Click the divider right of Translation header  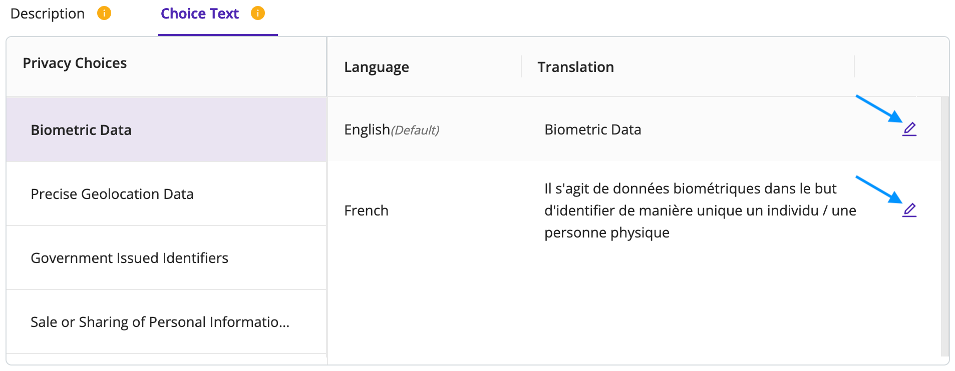click(854, 66)
